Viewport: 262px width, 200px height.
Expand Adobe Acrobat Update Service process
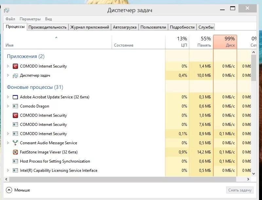pyautogui.click(x=8, y=97)
